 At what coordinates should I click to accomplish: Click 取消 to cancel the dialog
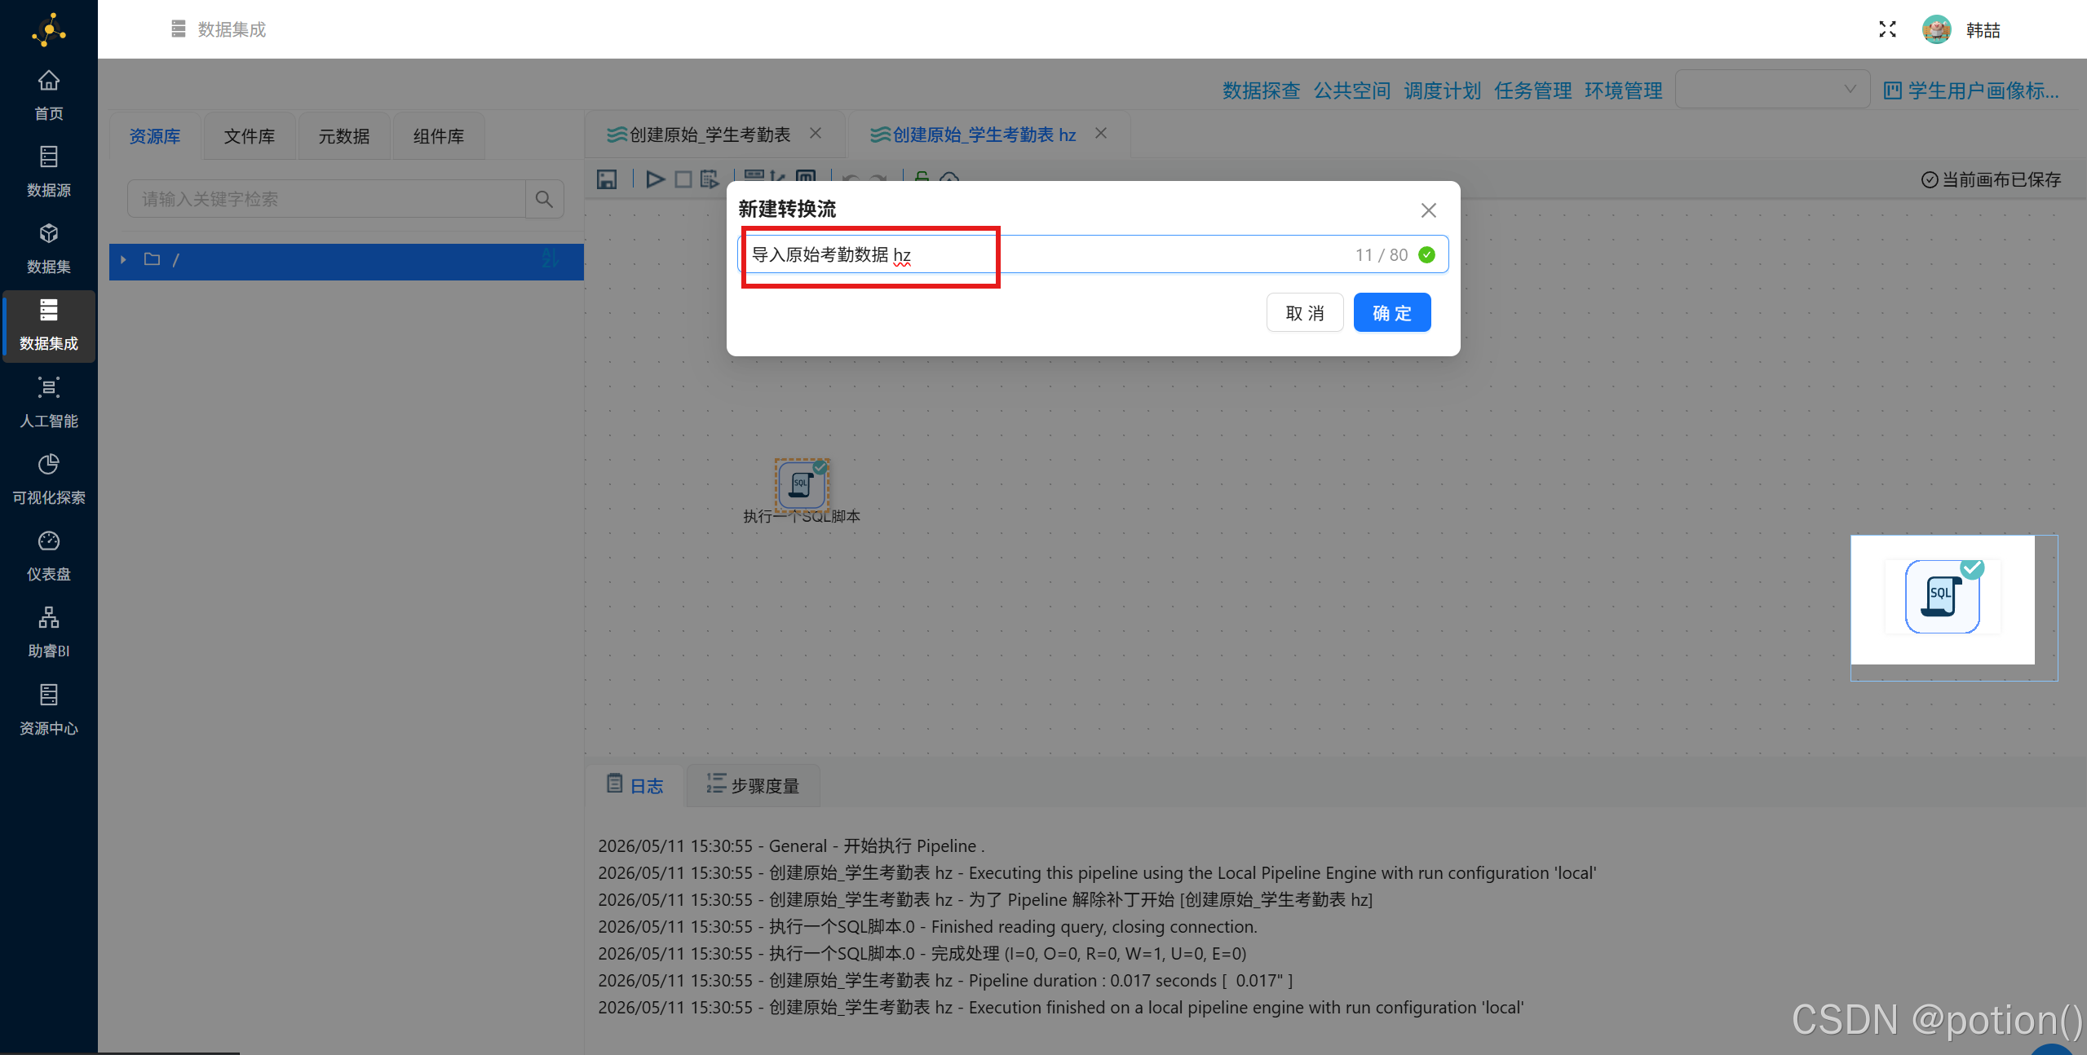pyautogui.click(x=1304, y=312)
